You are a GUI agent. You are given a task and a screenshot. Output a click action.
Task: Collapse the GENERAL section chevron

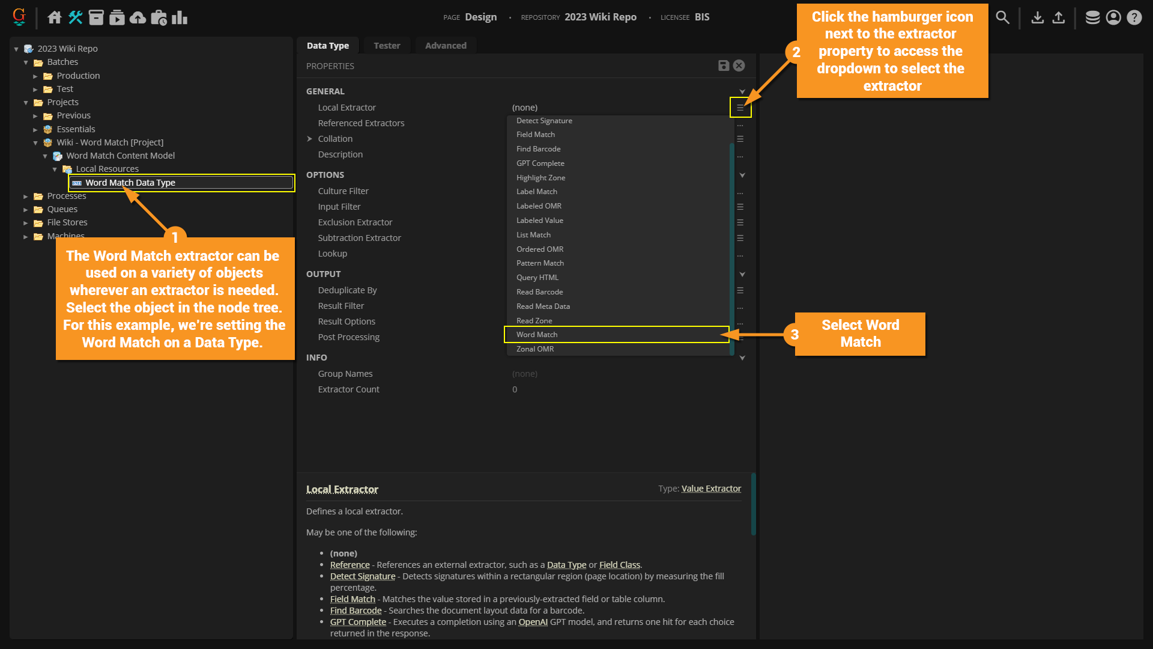click(x=742, y=91)
